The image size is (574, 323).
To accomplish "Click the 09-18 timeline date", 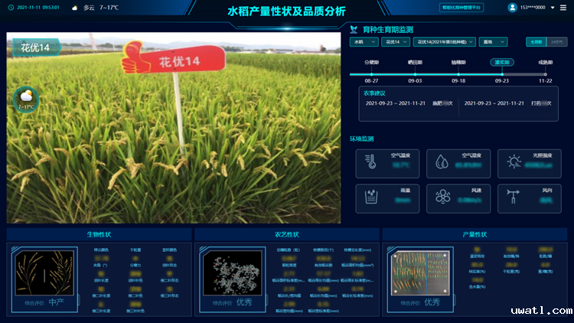I will (x=458, y=81).
